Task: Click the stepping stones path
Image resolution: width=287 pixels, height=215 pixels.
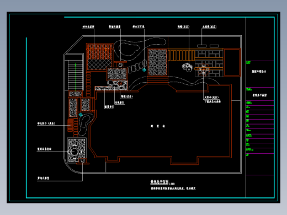Action: (x=137, y=67)
